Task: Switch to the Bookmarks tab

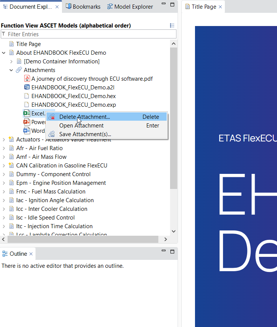Action: [x=83, y=7]
